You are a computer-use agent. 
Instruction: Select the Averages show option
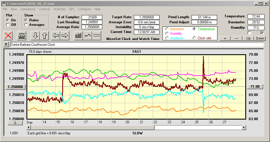[26, 25]
